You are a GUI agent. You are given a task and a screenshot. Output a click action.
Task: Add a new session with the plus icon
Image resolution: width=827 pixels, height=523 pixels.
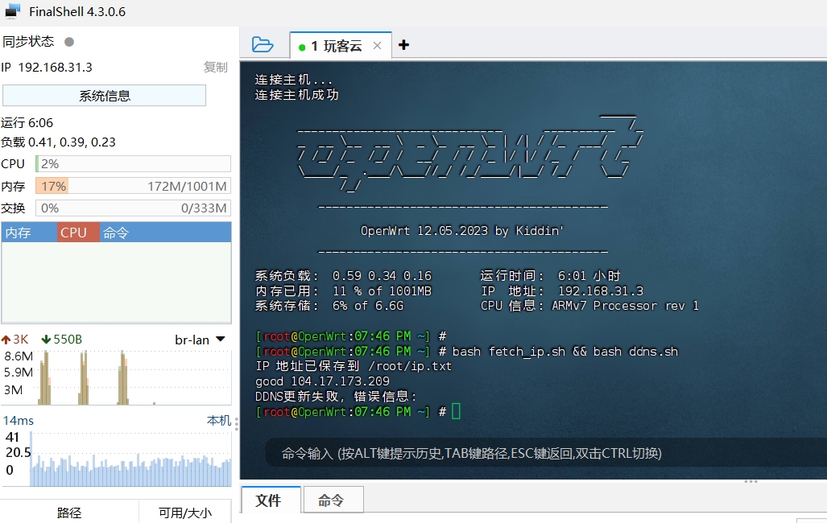403,45
